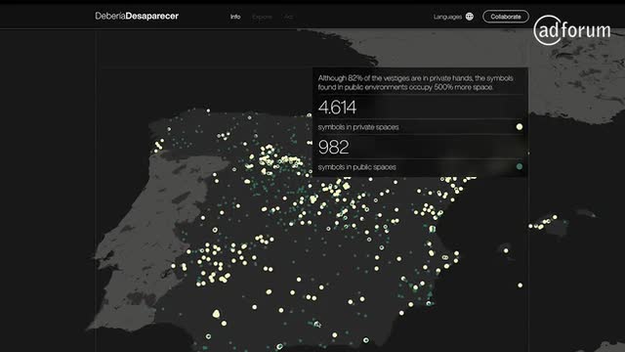Click the Collaborate button

coord(506,17)
